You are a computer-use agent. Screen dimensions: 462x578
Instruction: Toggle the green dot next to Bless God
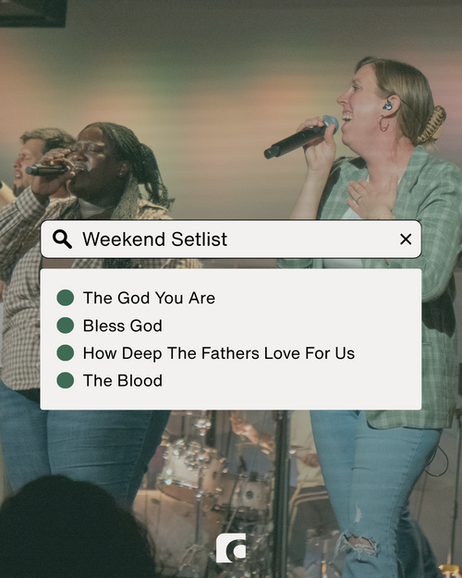point(66,326)
